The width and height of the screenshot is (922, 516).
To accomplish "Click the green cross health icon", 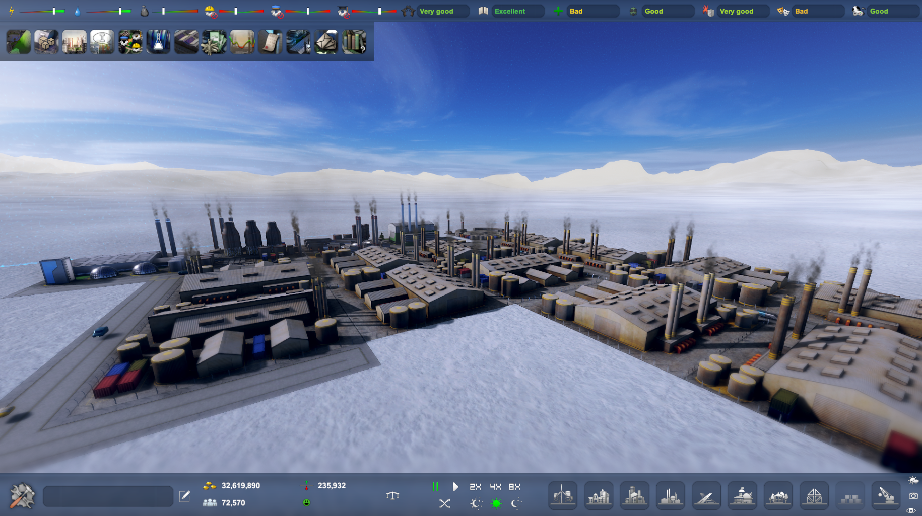I will point(558,11).
